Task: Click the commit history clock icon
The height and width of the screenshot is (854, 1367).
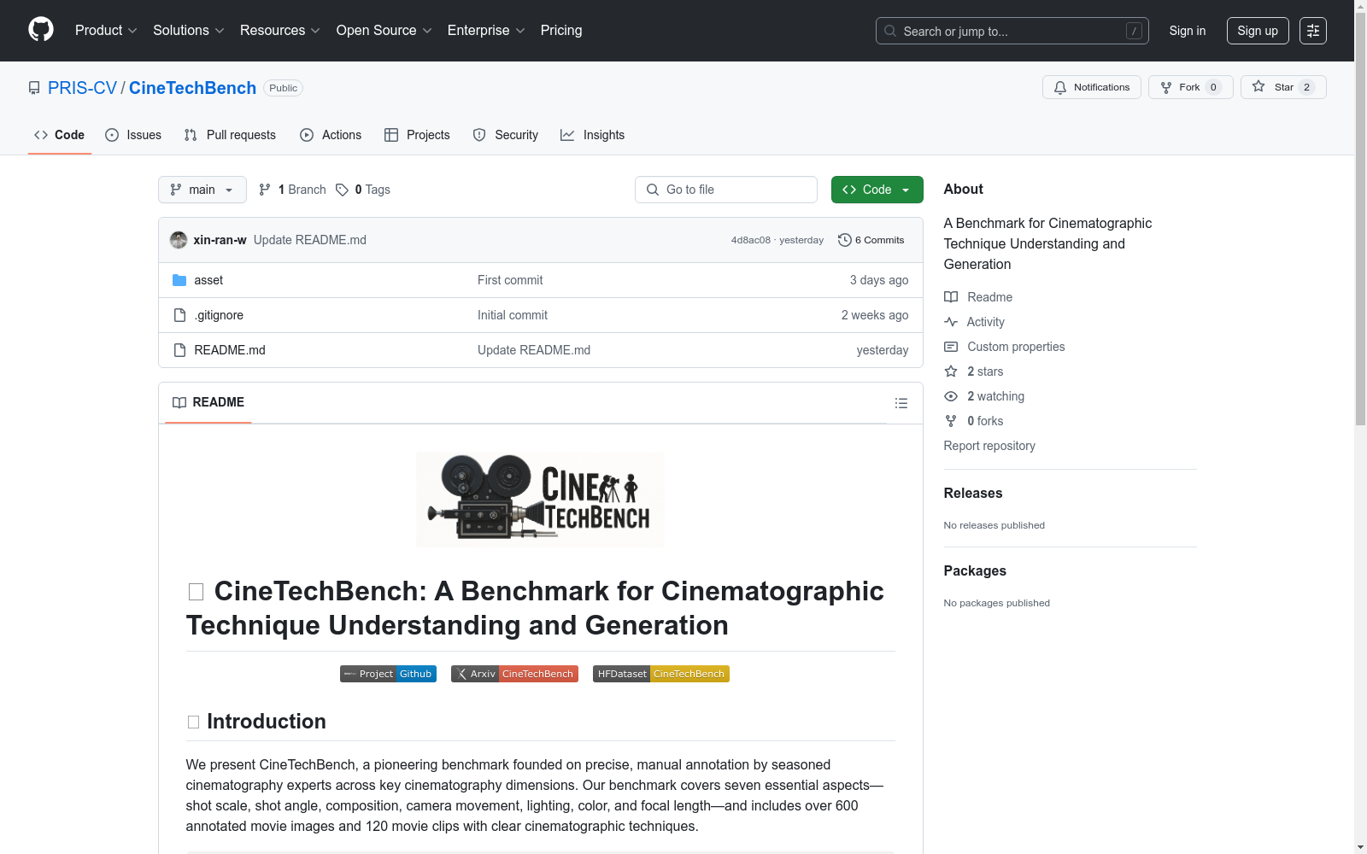Action: [x=845, y=240]
